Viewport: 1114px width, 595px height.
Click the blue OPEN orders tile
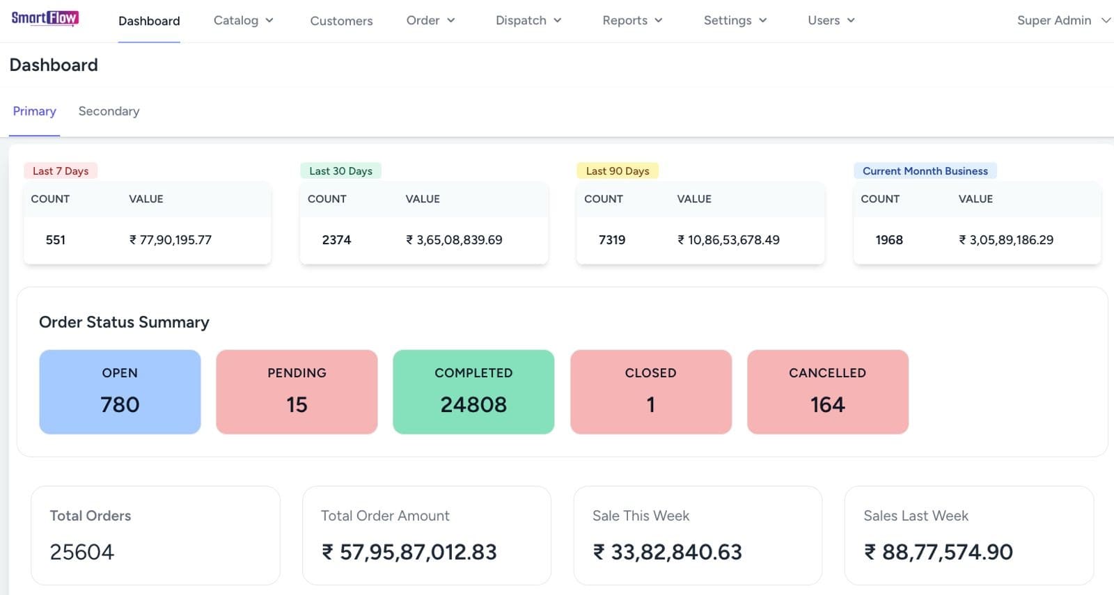(x=120, y=392)
